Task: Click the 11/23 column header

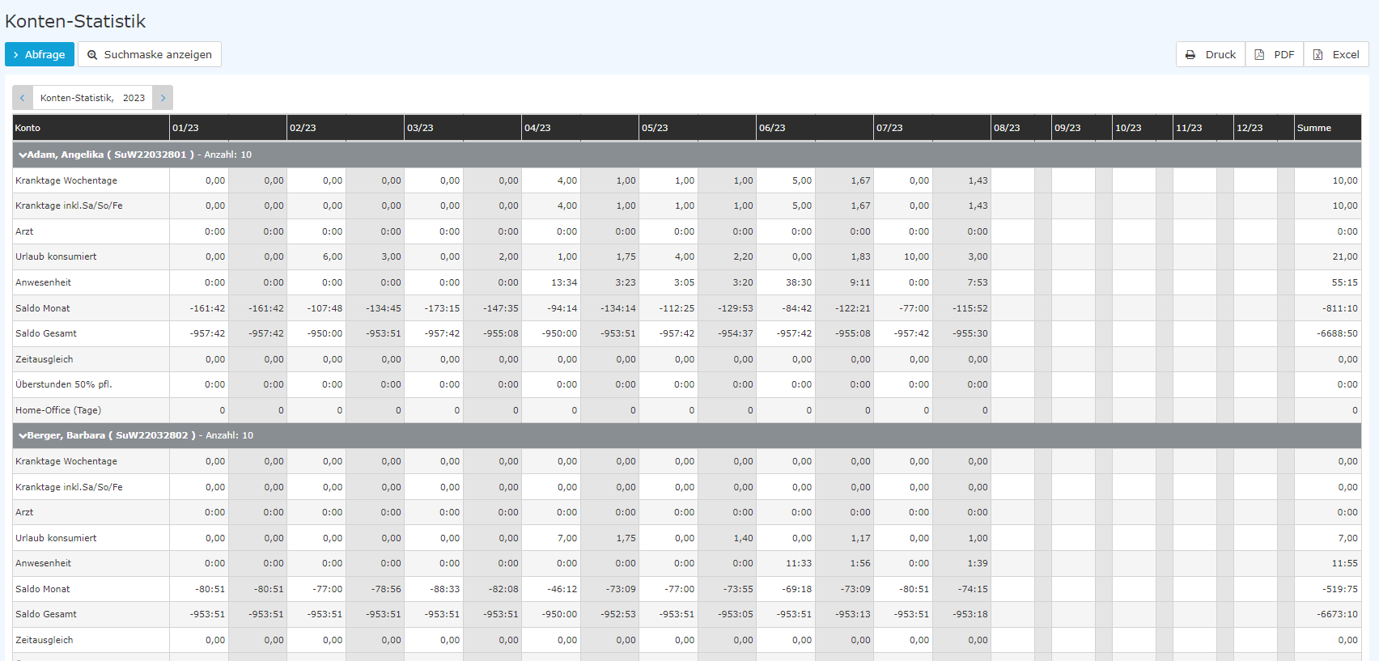Action: tap(1203, 128)
